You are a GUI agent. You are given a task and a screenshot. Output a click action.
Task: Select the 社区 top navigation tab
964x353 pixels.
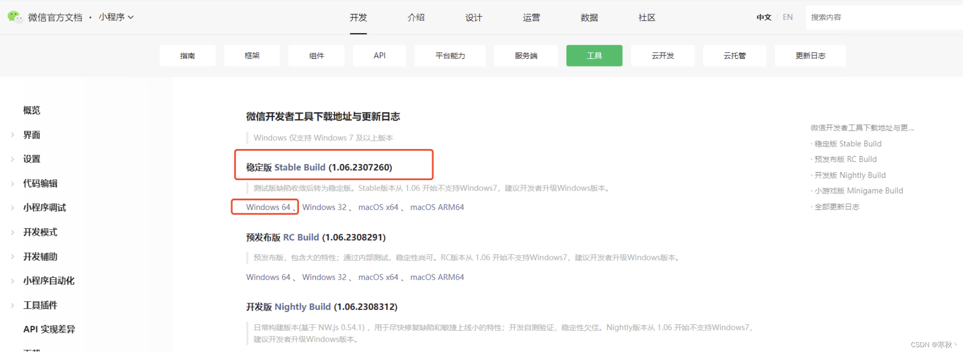coord(647,18)
